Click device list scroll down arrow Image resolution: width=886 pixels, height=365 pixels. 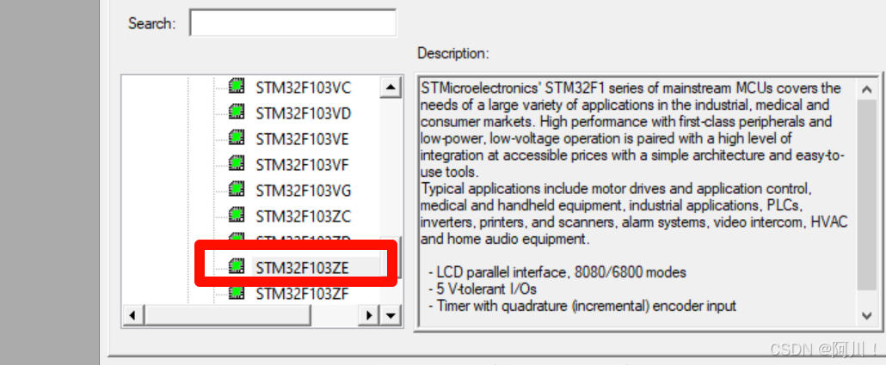(391, 315)
